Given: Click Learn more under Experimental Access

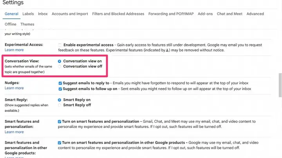Looking at the screenshot, I should point(14,50).
